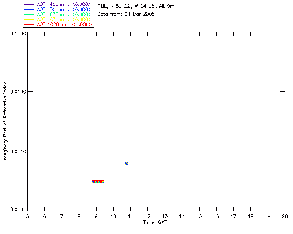This screenshot has width=293, height=234.
Task: Click the green 'AOT 675nm : <0.000>' legend entry
Action: pos(64,14)
